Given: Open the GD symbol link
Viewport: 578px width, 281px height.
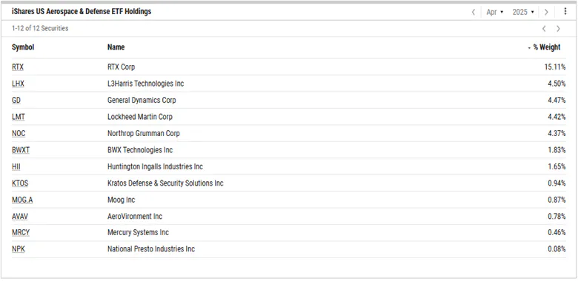Looking at the screenshot, I should pos(16,100).
